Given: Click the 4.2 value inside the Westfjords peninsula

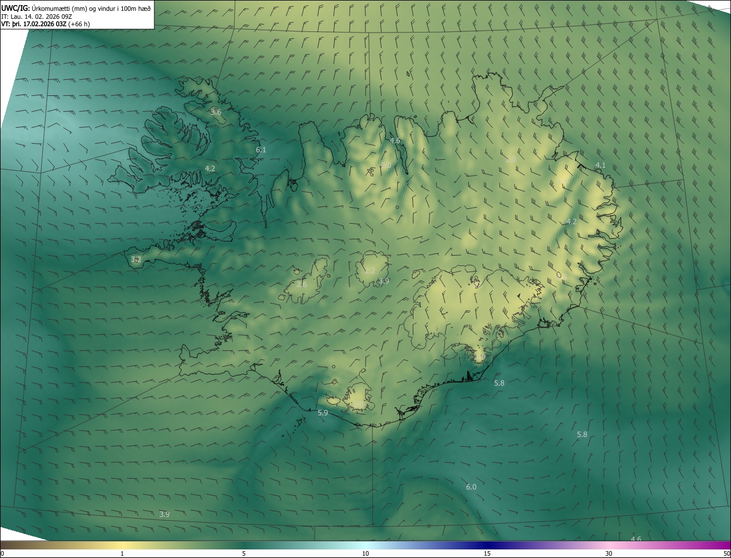Looking at the screenshot, I should point(210,168).
